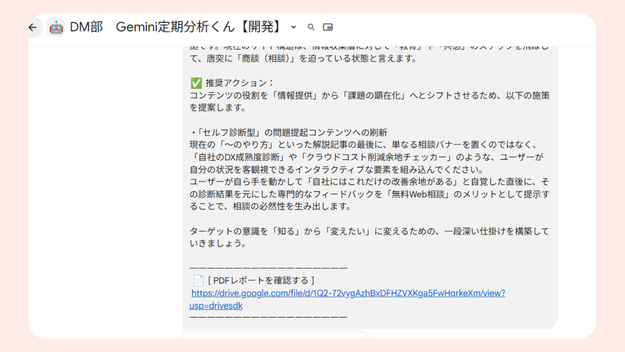Image resolution: width=625 pixels, height=352 pixels.
Task: Click the line beginning 自分の状況を客観視できる
Action: click(337, 169)
